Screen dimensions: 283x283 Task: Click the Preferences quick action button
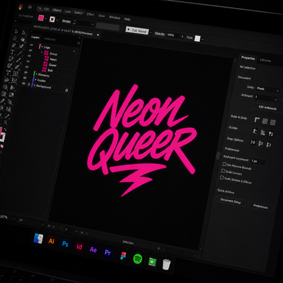tap(261, 206)
